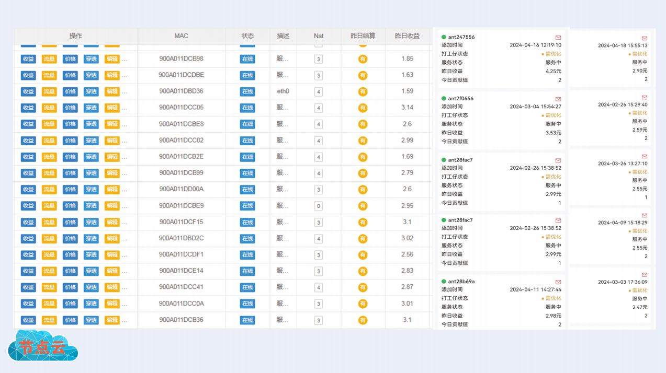
Task: Click the Nat column header
Action: click(319, 36)
